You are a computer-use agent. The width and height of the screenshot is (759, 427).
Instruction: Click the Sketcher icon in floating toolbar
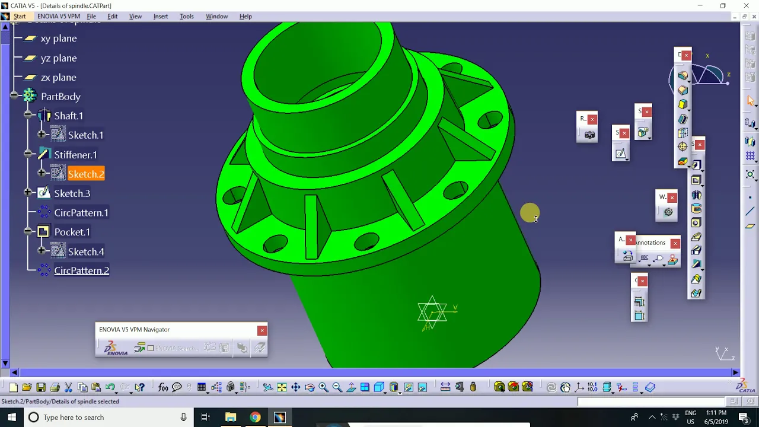(621, 154)
